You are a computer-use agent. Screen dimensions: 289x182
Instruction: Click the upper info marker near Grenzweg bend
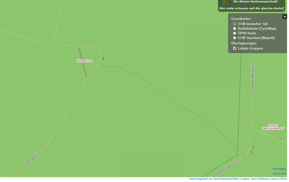253,147
